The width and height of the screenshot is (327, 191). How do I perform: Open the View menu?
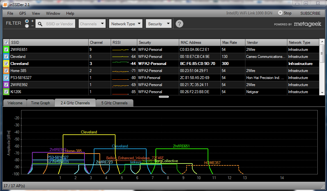tap(36, 13)
